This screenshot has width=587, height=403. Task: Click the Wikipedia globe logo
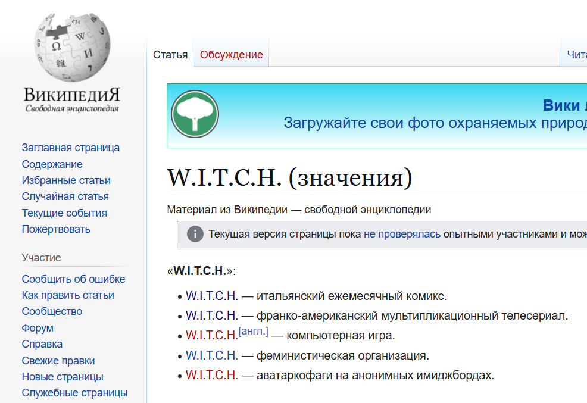(x=72, y=47)
